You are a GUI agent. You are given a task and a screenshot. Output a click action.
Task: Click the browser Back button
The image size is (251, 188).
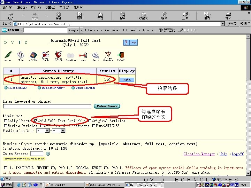[10, 16]
